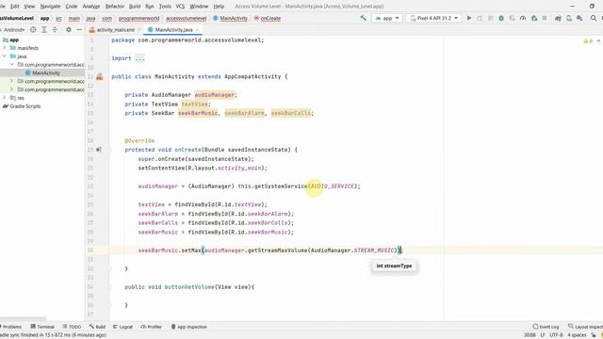Select the MainActivity.java tab
603x339 pixels.
pyautogui.click(x=173, y=29)
